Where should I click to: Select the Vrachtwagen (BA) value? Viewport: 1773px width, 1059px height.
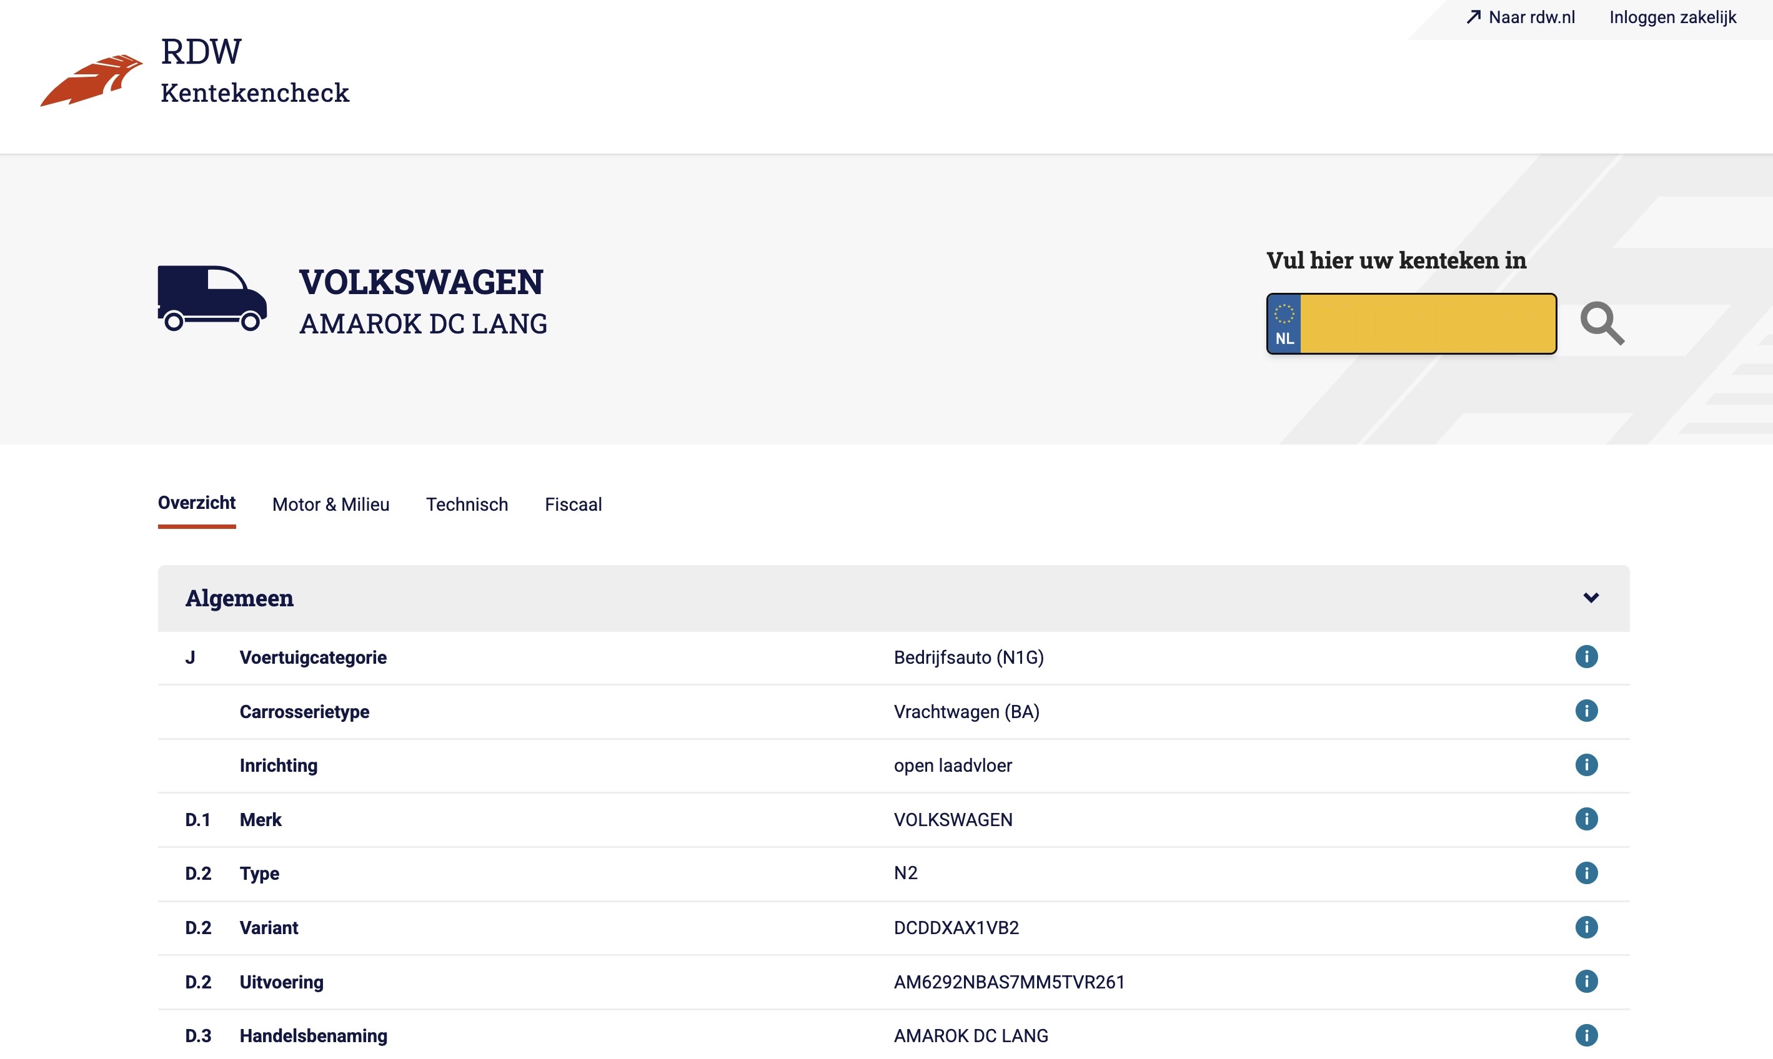point(966,711)
